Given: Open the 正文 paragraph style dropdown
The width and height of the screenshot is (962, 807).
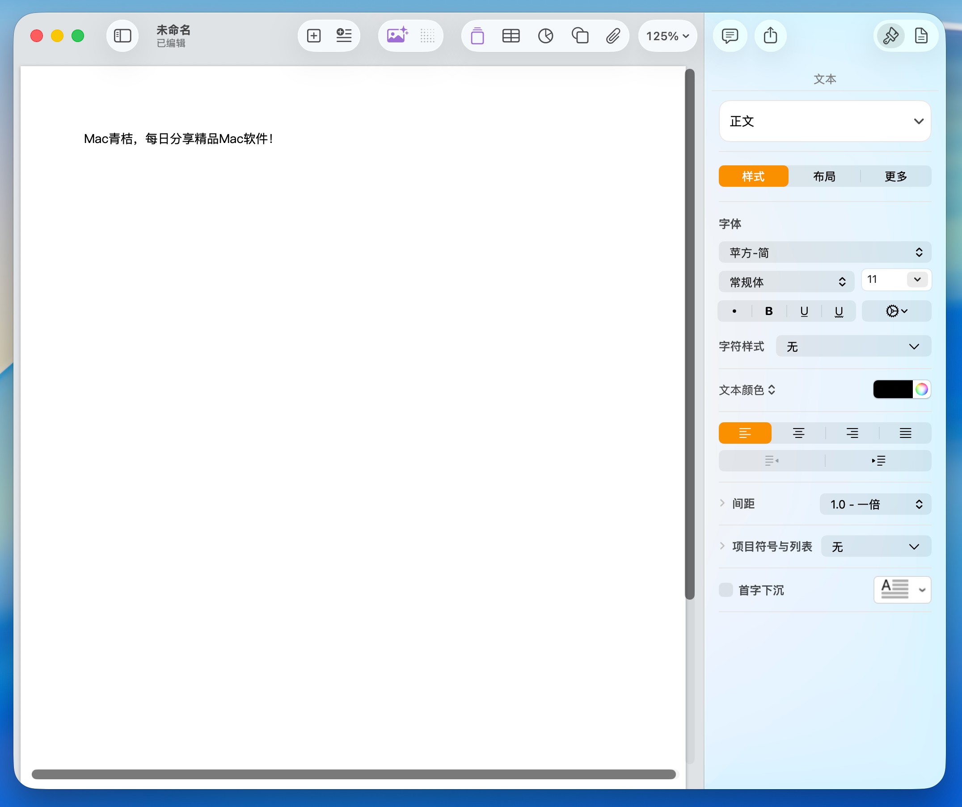Looking at the screenshot, I should [825, 122].
